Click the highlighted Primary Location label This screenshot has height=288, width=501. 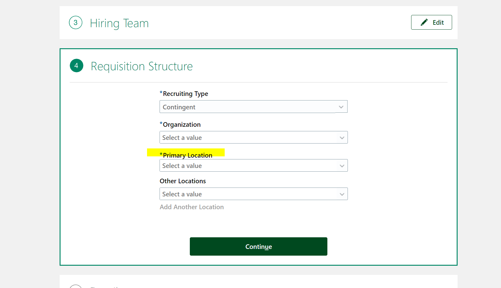[x=187, y=155]
